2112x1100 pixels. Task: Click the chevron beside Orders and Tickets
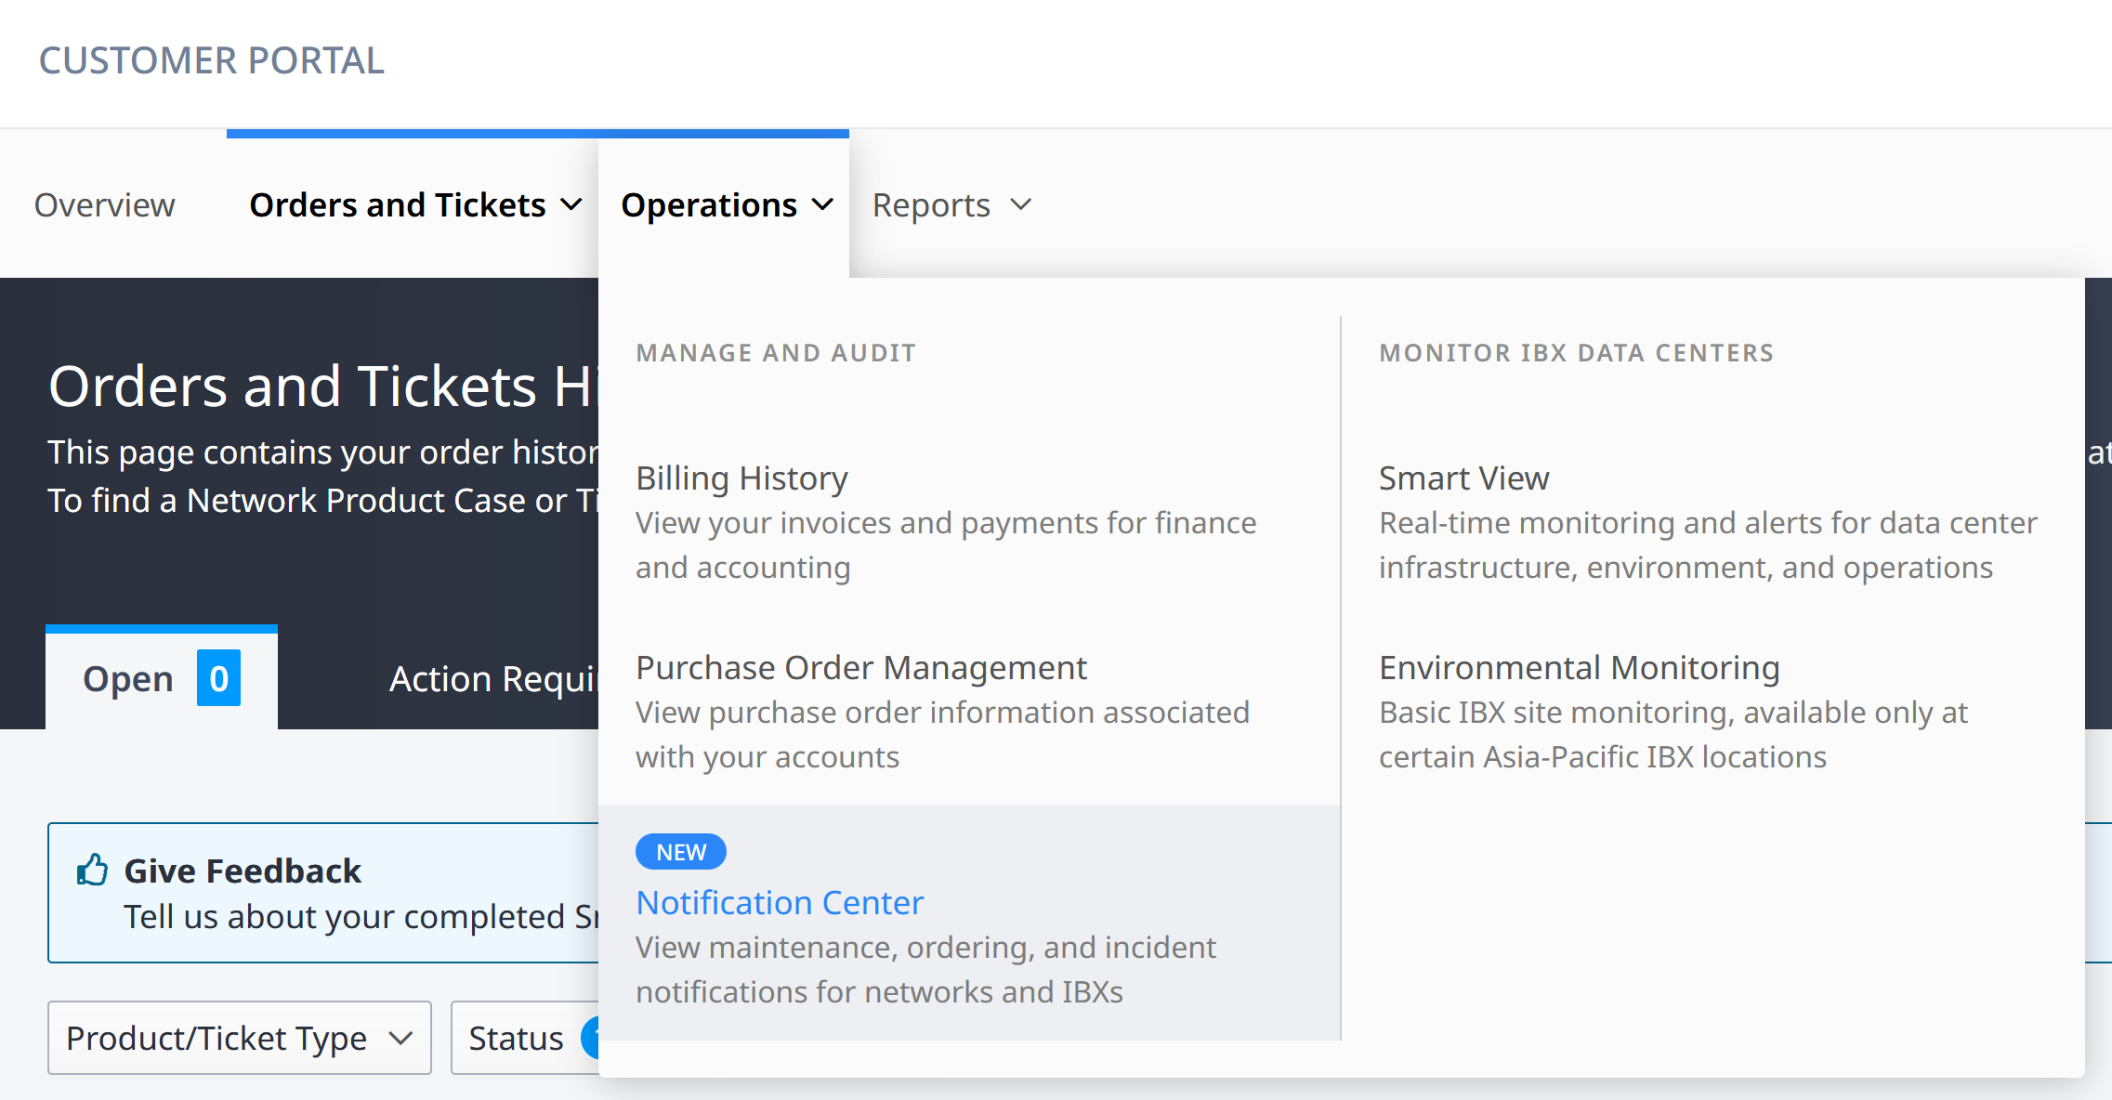click(x=571, y=204)
